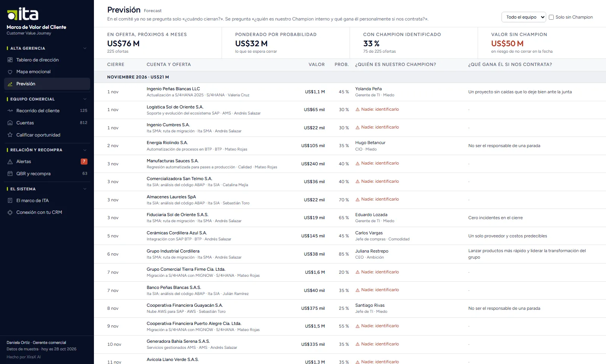
Task: Click the warning icon in Banco Peñas Blancas row
Action: (x=358, y=290)
